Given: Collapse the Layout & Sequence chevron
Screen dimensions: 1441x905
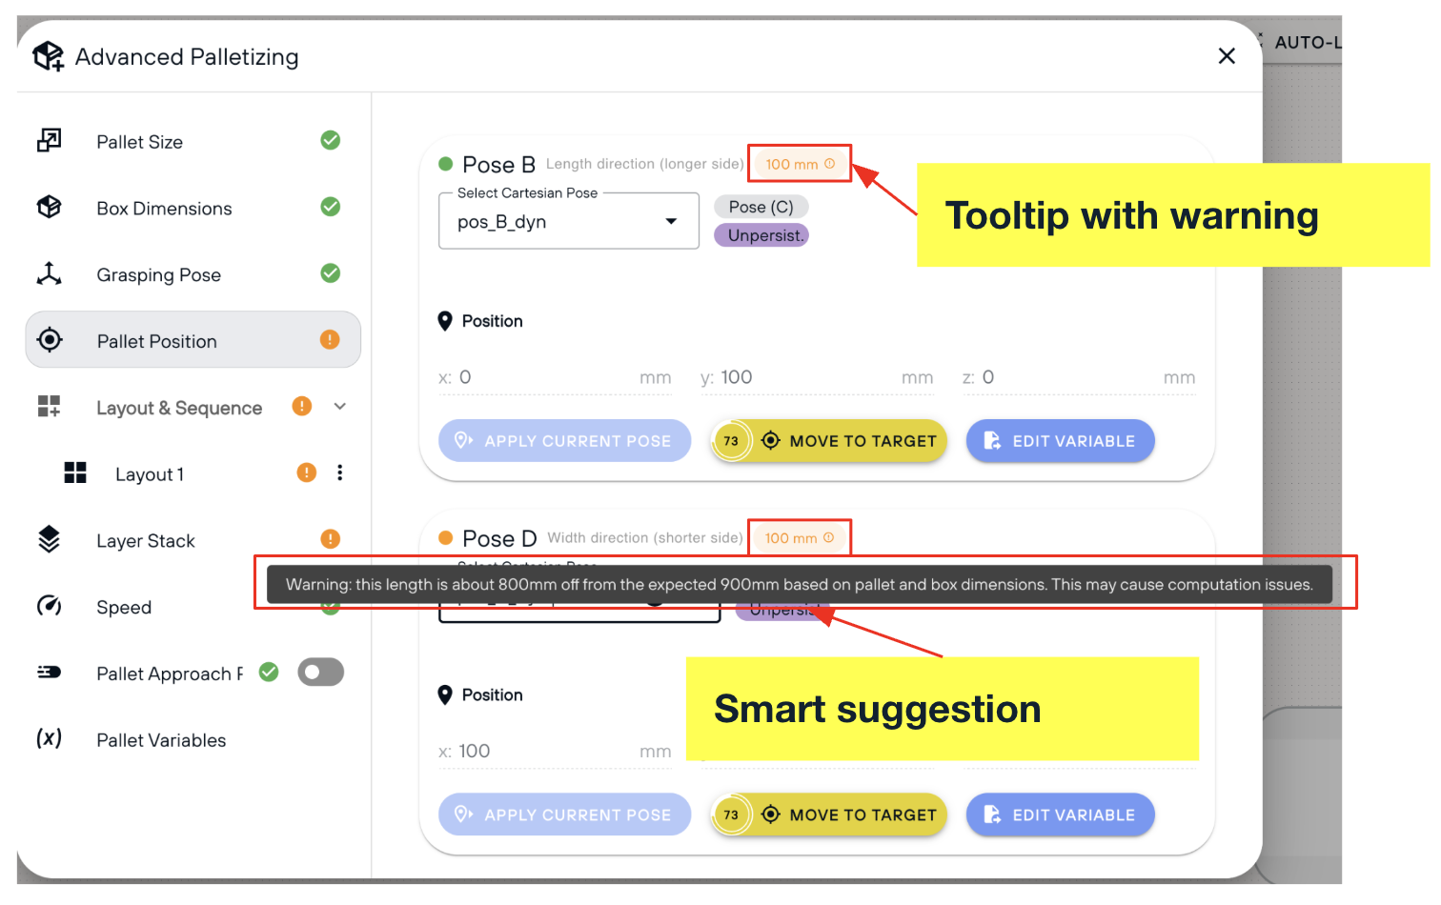Looking at the screenshot, I should [x=339, y=407].
